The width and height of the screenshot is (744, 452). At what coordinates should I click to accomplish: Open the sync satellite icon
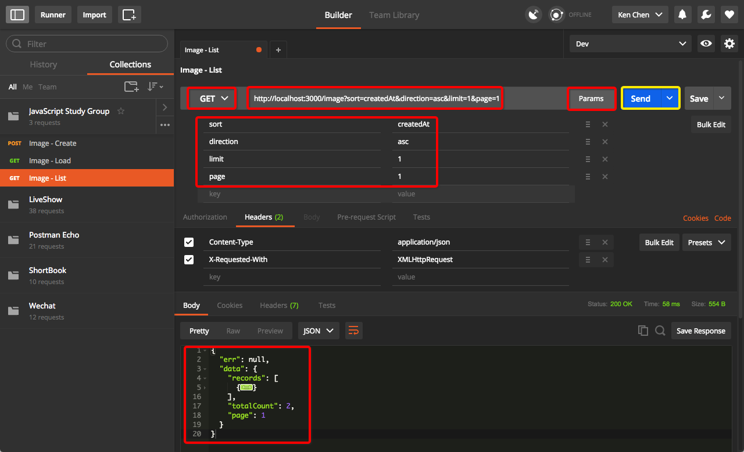tap(533, 15)
